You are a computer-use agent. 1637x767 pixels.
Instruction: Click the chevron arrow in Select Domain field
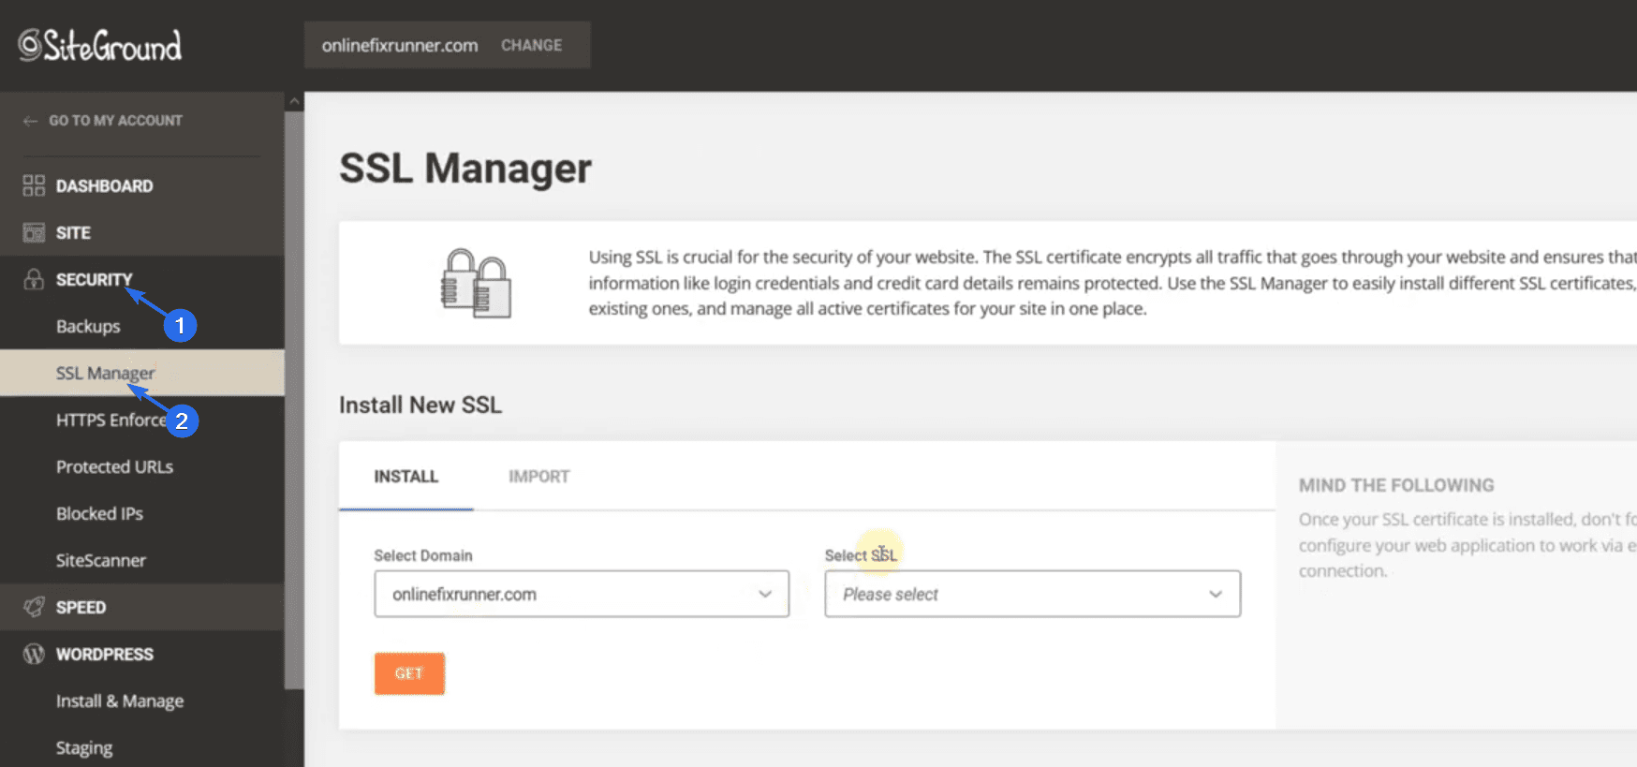point(765,594)
